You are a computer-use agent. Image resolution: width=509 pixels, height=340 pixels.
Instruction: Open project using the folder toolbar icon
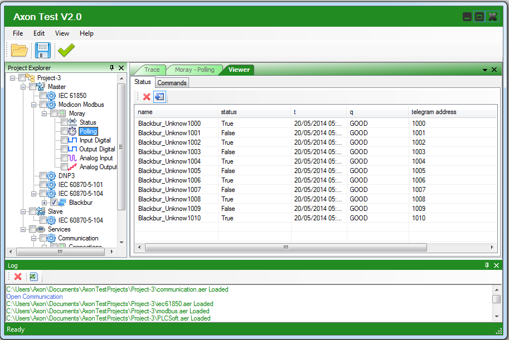(x=20, y=51)
